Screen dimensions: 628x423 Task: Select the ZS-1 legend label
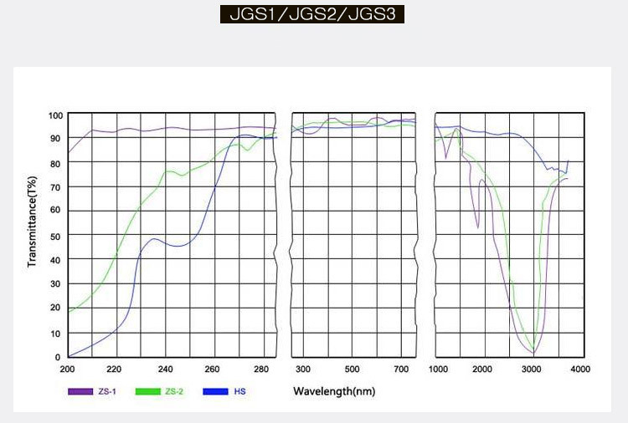107,391
